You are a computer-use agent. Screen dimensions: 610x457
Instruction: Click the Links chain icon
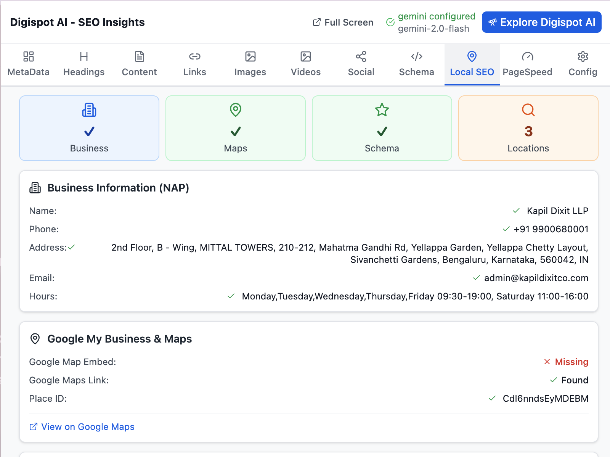[194, 57]
